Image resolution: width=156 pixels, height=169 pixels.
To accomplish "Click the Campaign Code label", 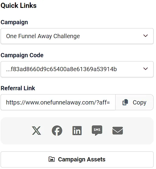I will pyautogui.click(x=22, y=55).
